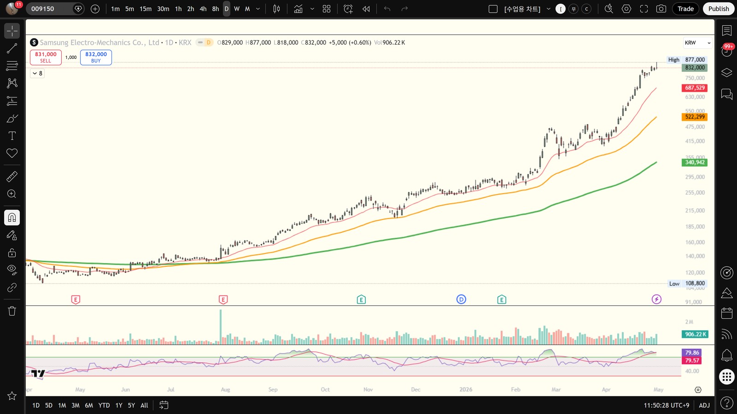Open the bar replay tool
737x414 pixels.
pos(366,9)
